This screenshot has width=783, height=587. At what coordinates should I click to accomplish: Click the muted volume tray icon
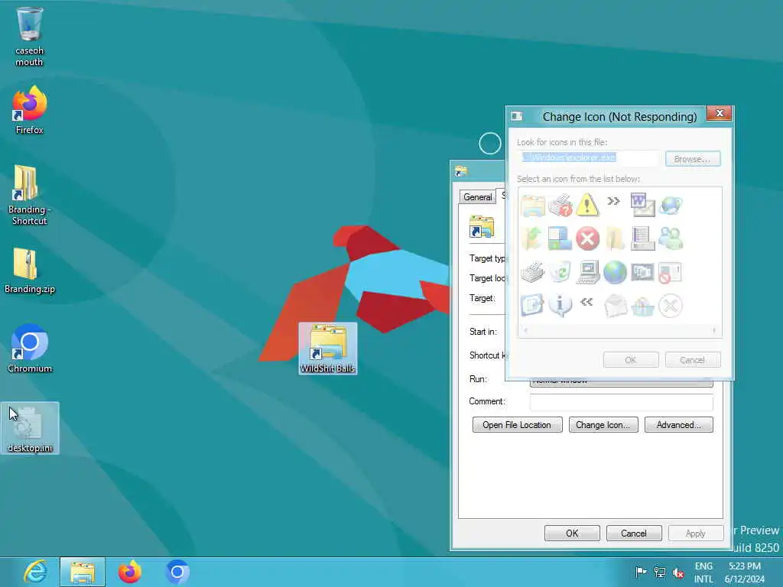[x=678, y=572]
